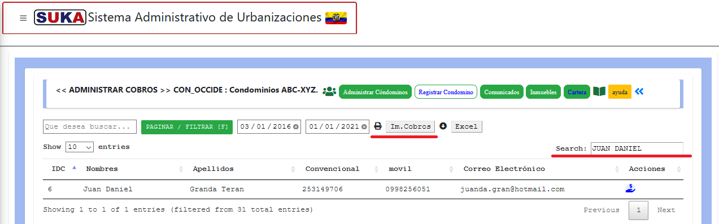Click the Ecuador flag icon
This screenshot has width=719, height=224.
[336, 17]
